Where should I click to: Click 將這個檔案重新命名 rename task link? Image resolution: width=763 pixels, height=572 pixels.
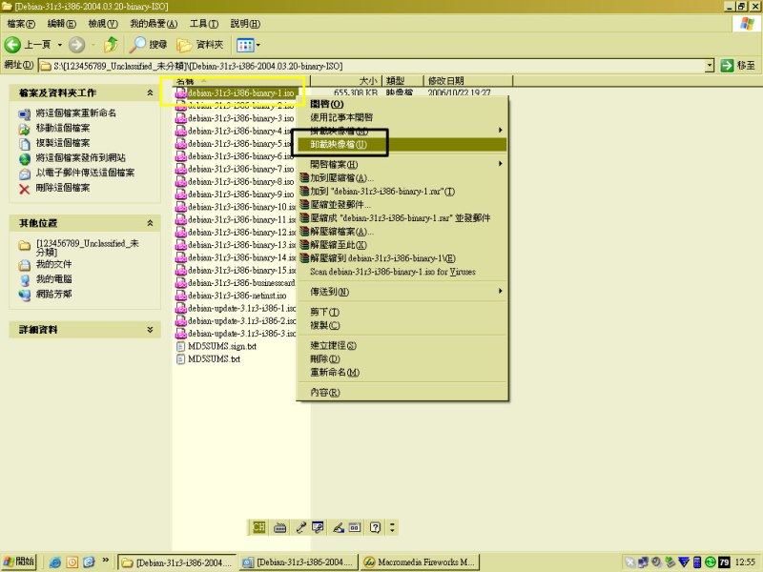[76, 112]
